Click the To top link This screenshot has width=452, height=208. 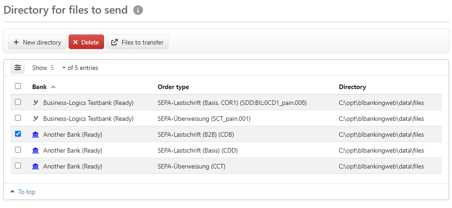26,192
